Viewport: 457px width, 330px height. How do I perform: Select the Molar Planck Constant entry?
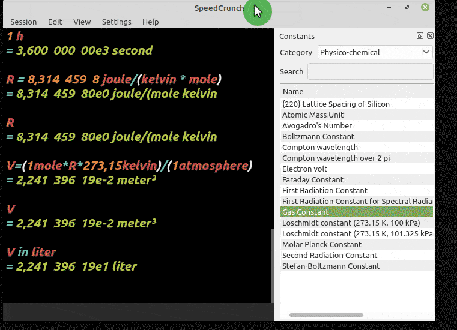[x=357, y=244]
